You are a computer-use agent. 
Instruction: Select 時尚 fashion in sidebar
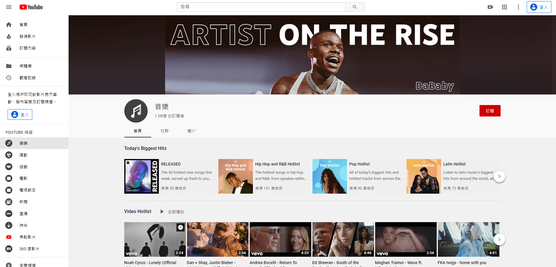(34, 225)
